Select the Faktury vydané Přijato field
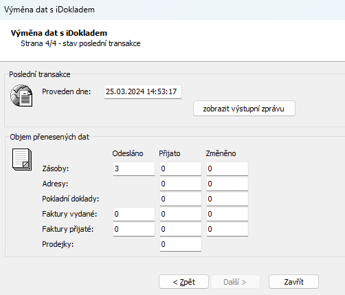 (x=181, y=215)
